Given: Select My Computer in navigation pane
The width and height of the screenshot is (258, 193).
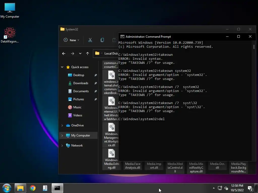Looking at the screenshot, I should pyautogui.click(x=78, y=135).
